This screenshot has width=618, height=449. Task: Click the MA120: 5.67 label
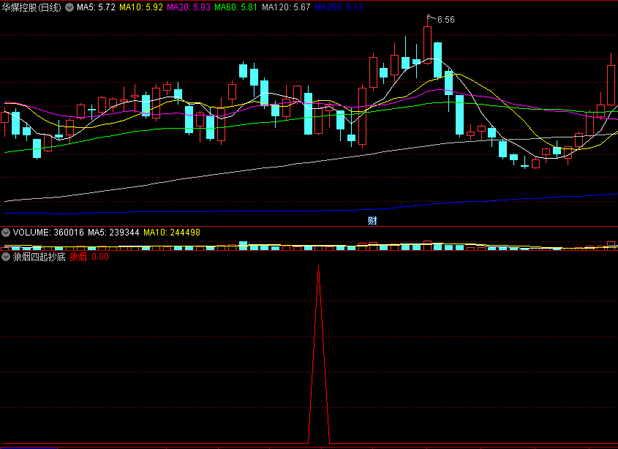coord(286,7)
